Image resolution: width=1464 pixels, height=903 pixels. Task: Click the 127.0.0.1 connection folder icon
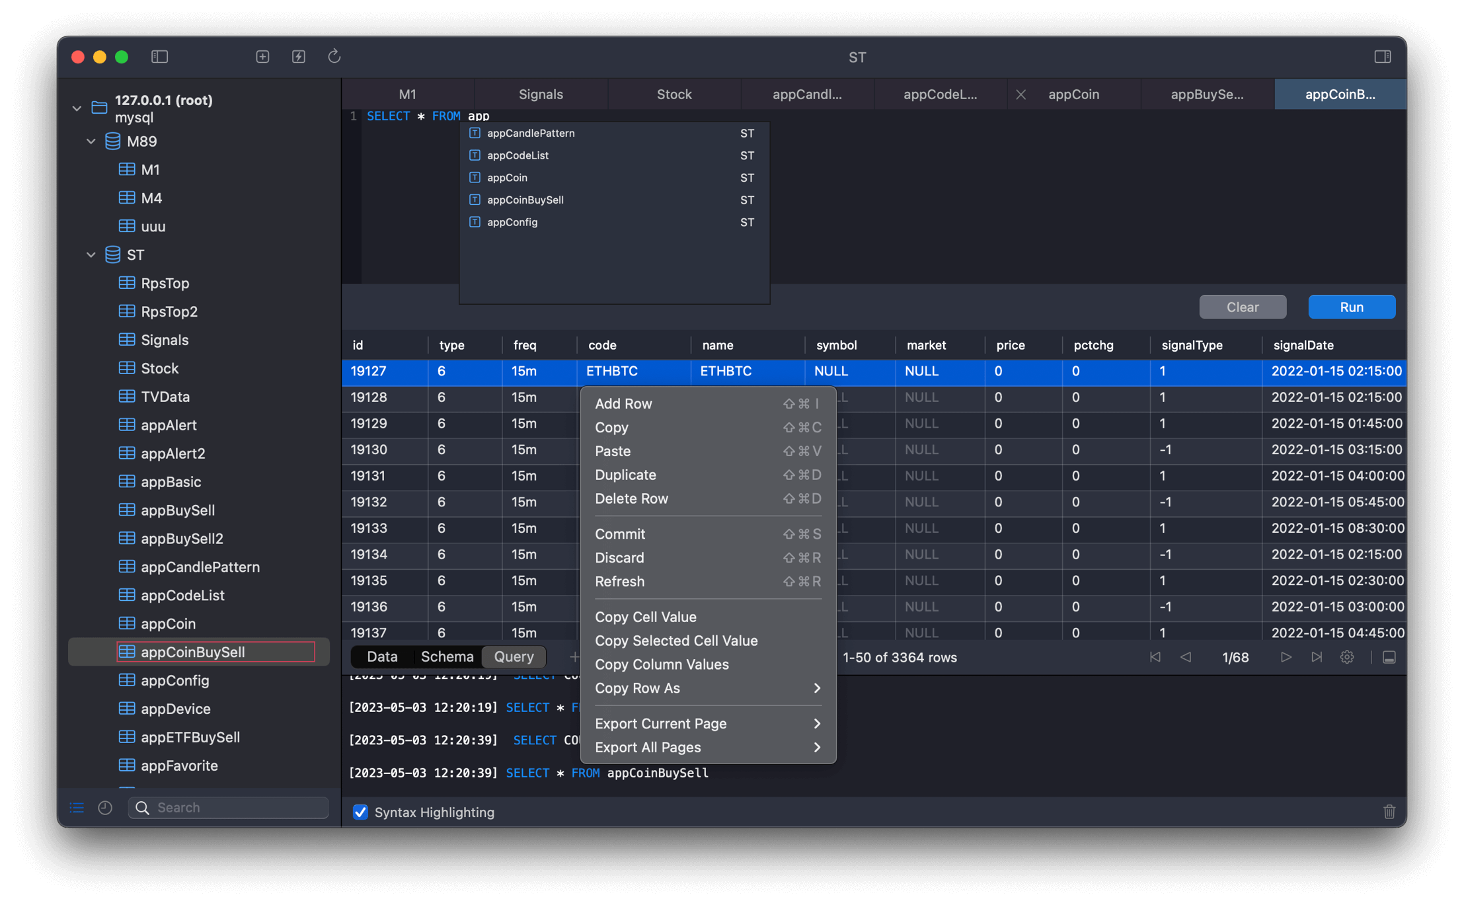click(100, 108)
